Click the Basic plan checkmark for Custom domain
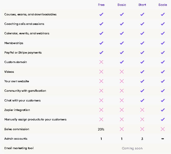 (122, 62)
